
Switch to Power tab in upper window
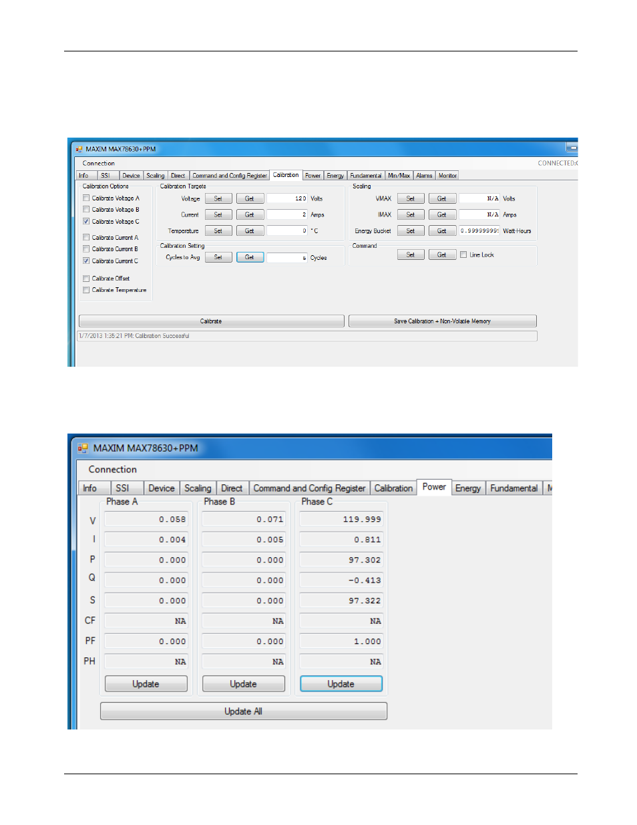point(313,176)
